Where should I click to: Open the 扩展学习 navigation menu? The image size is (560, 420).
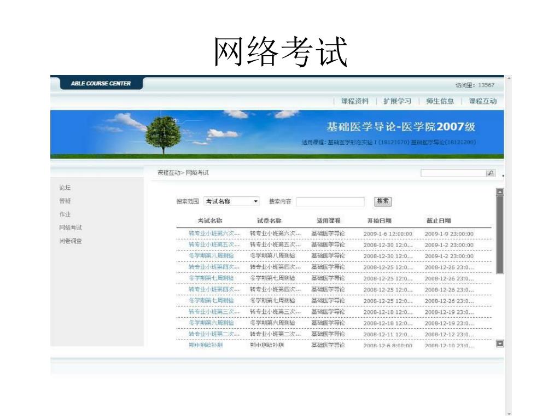397,101
